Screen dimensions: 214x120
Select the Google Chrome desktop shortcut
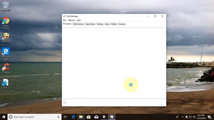click(6, 23)
